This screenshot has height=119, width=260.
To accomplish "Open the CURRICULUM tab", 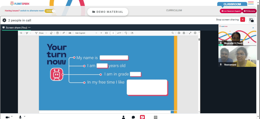I will pos(174,10).
